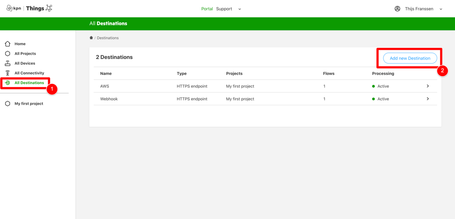Viewport: 455px width, 219px height.
Task: Click the All Connectivity antenna icon
Action: [x=8, y=73]
